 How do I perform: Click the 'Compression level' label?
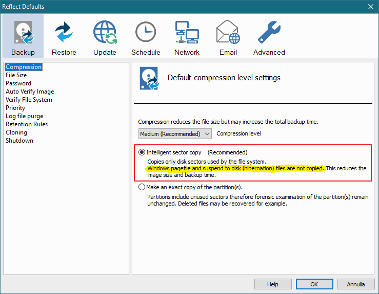(238, 133)
